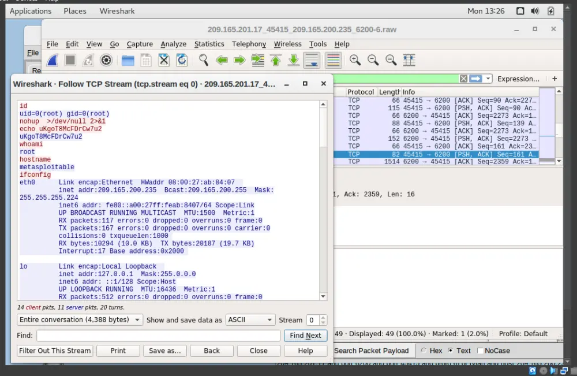577x376 pixels.
Task: Click packet list scrollbar up arrow
Action: 559,91
